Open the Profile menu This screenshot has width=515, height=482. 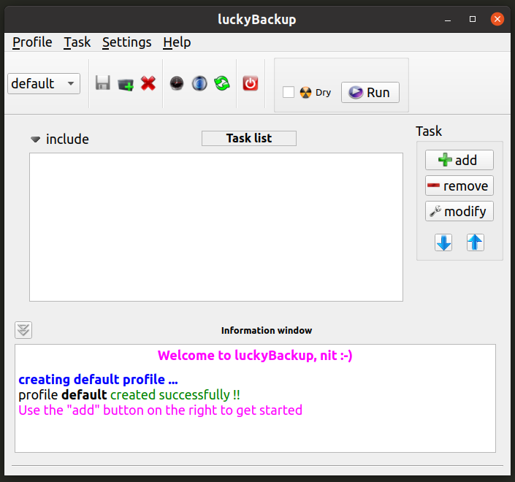coord(32,42)
